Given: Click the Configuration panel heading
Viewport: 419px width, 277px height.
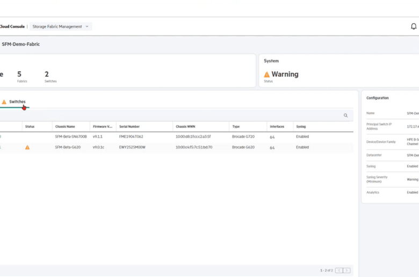Looking at the screenshot, I should [377, 98].
